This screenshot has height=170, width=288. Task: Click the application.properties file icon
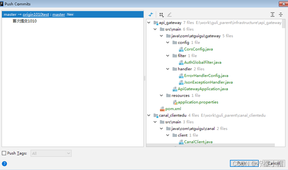tap(175, 102)
